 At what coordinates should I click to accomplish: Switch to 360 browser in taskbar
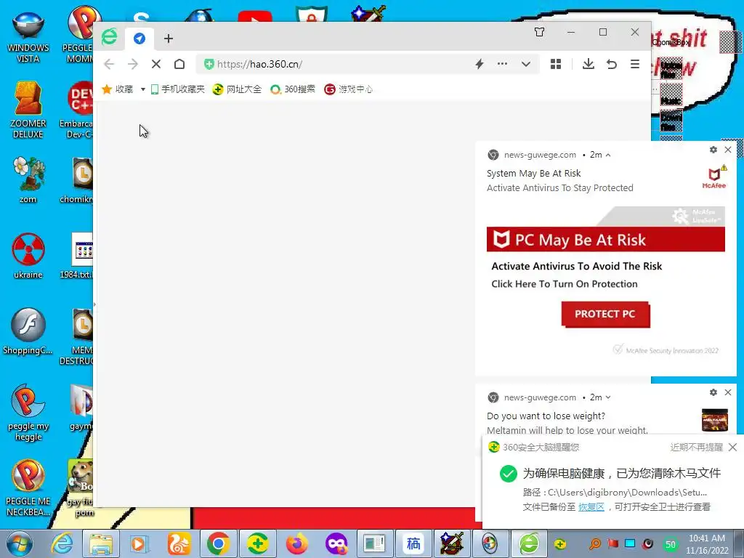[x=529, y=543]
